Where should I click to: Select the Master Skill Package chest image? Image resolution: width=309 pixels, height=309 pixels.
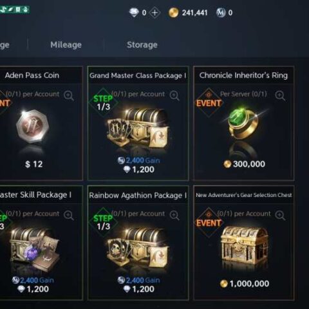click(34, 250)
